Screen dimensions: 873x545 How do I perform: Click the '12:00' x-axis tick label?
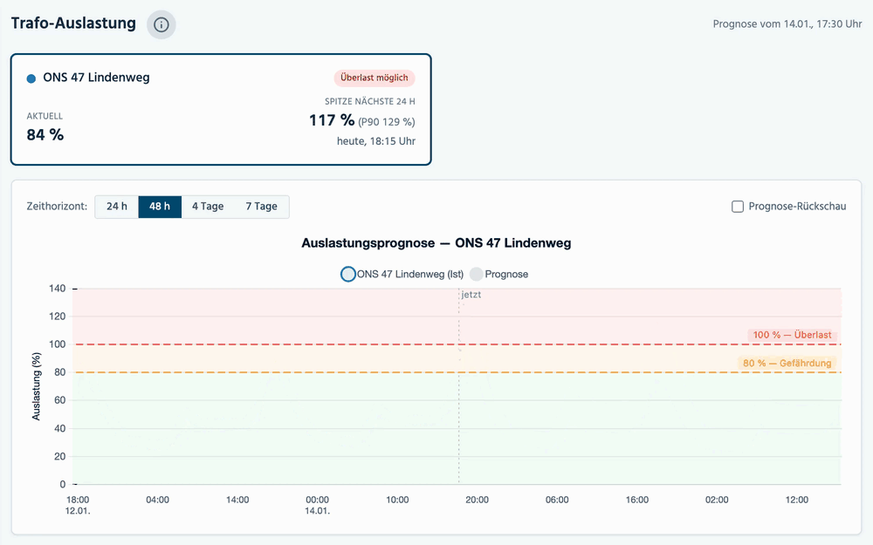click(x=797, y=500)
